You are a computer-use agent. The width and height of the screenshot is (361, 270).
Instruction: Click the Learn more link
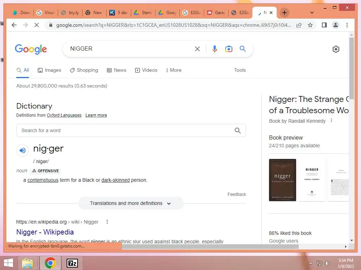coord(96,115)
